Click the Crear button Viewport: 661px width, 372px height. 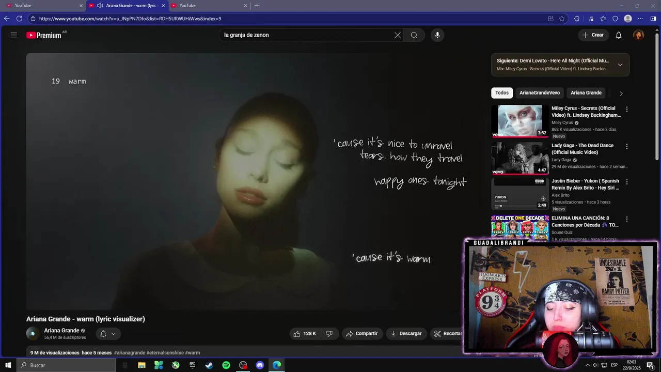[x=593, y=35]
